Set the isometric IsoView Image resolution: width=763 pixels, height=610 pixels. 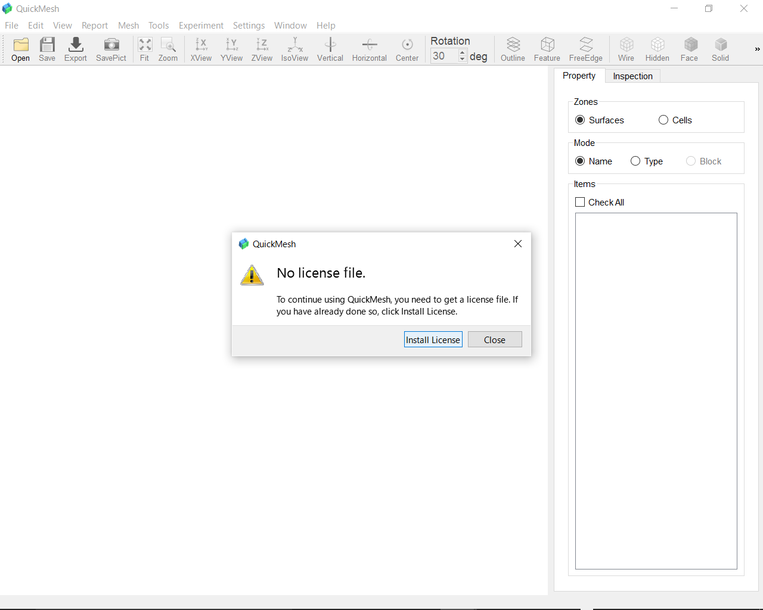[x=294, y=49]
